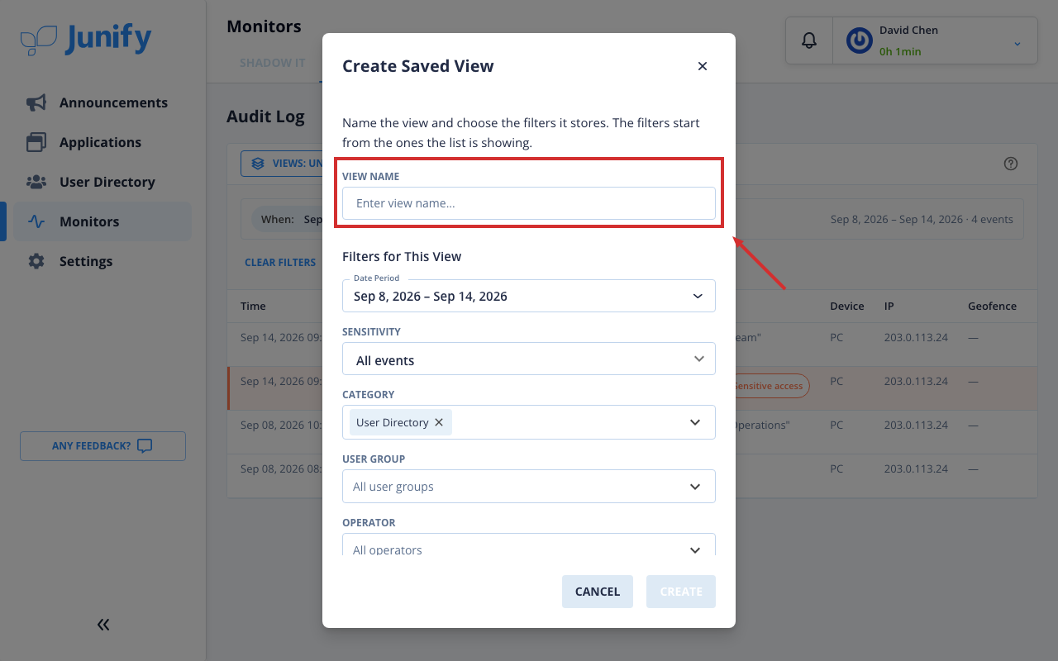Expand the Category dropdown arrow
The width and height of the screenshot is (1058, 661).
coord(695,422)
